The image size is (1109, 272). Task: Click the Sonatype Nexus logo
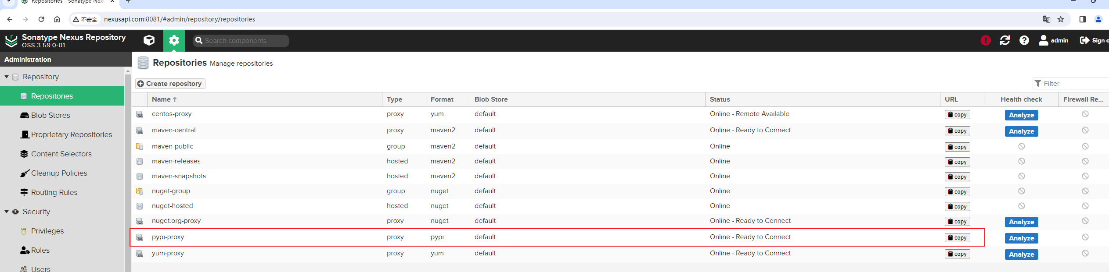(x=11, y=41)
